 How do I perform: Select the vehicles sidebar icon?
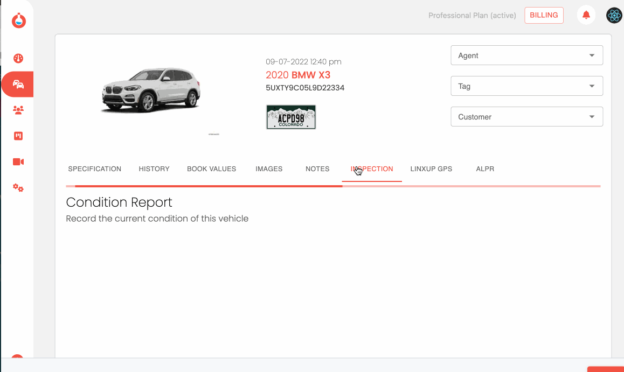(x=17, y=85)
